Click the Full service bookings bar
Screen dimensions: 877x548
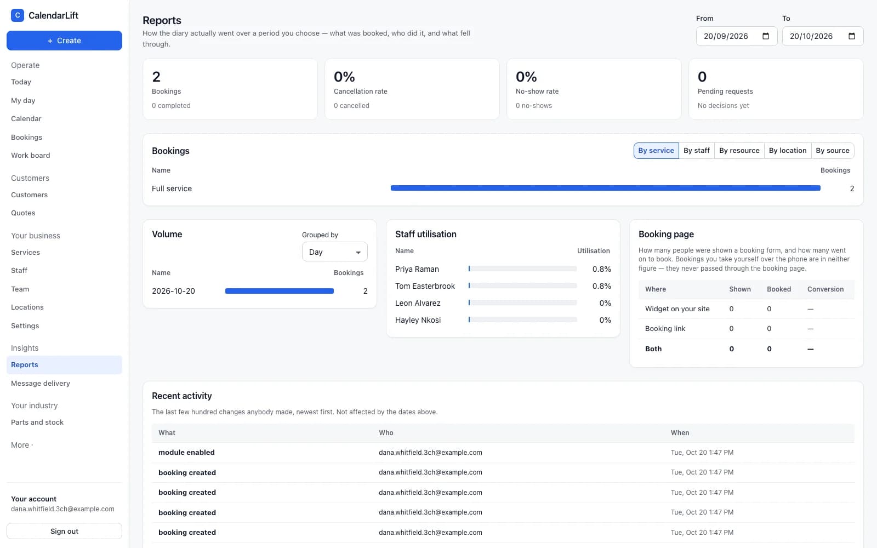[606, 188]
